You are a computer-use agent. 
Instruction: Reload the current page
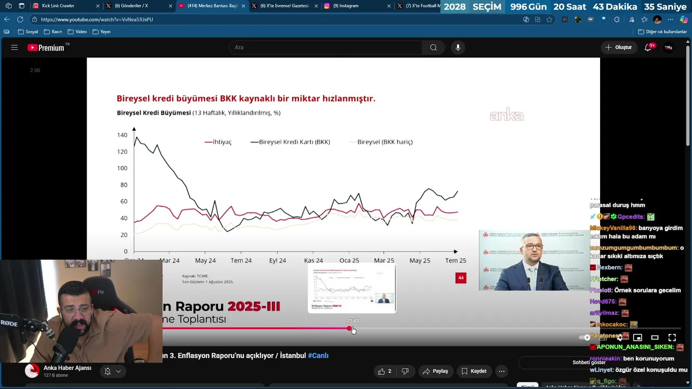tap(20, 19)
